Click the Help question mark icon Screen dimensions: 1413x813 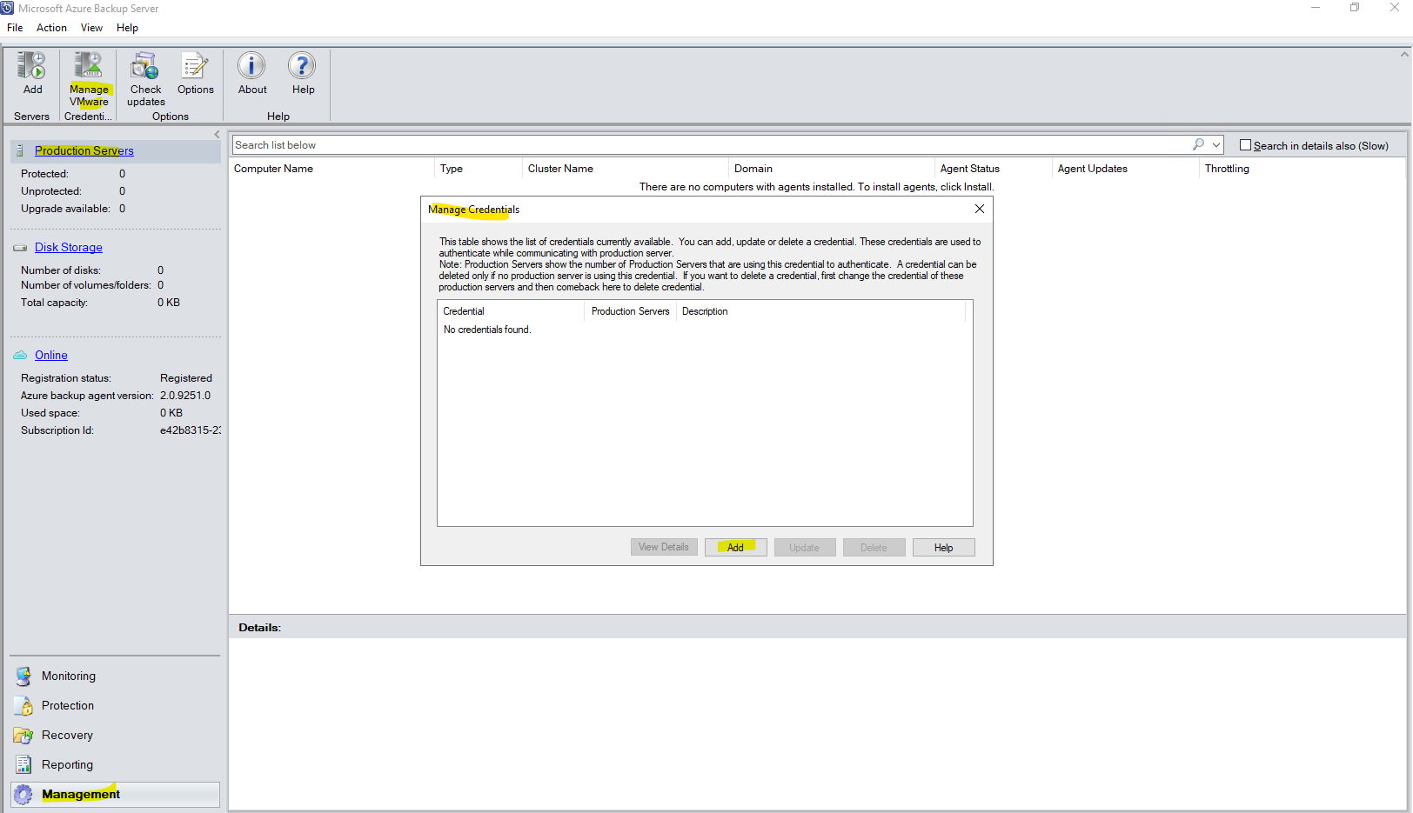tap(303, 66)
